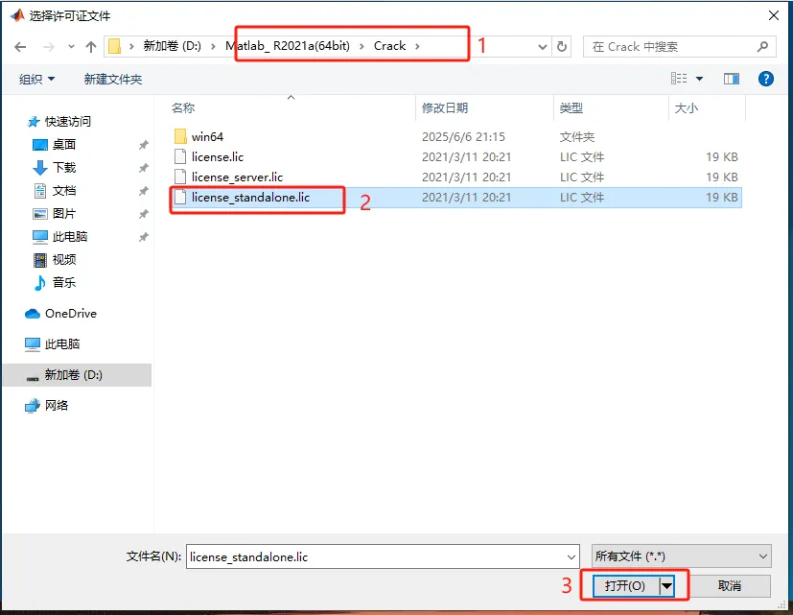Expand address bar history dropdown
This screenshot has height=615, width=793.
[x=543, y=47]
